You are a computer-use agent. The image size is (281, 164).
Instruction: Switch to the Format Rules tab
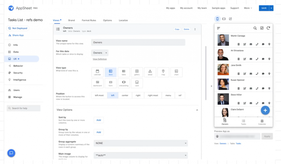coord(89,20)
